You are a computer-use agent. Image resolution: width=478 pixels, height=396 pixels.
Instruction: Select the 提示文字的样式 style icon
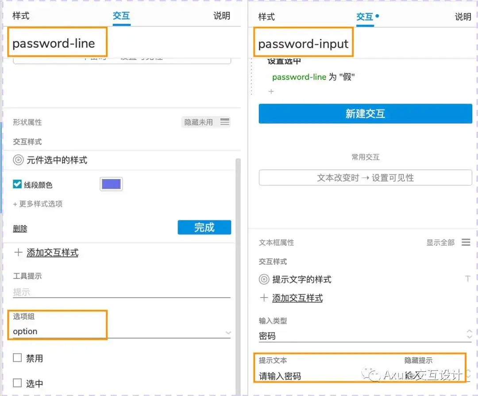point(264,279)
